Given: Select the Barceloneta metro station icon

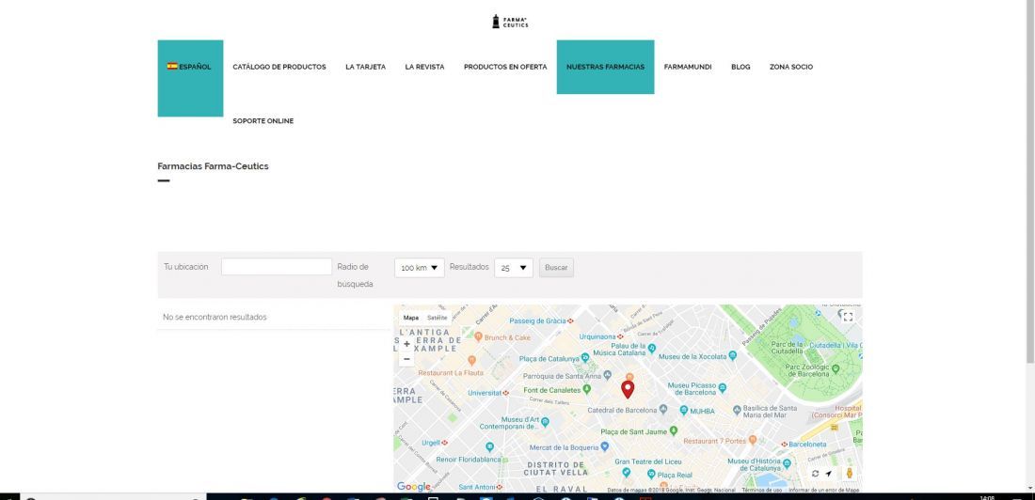Looking at the screenshot, I should click(786, 444).
